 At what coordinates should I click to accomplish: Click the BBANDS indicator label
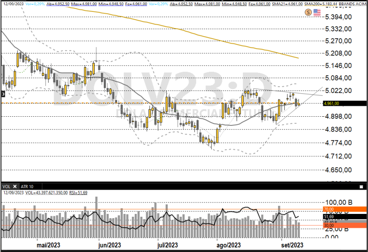tap(352, 3)
